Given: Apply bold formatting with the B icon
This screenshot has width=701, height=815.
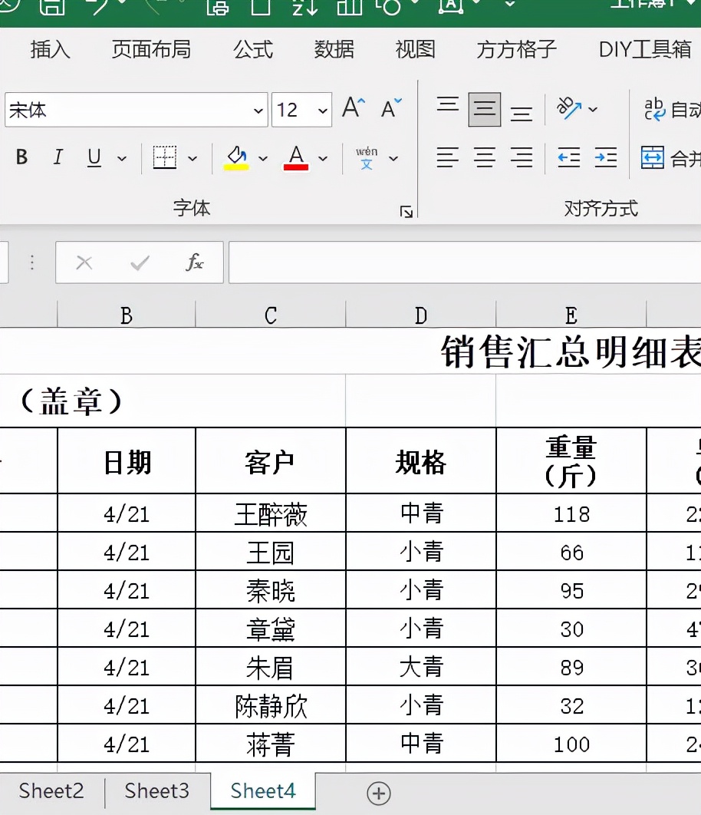Looking at the screenshot, I should pos(21,157).
